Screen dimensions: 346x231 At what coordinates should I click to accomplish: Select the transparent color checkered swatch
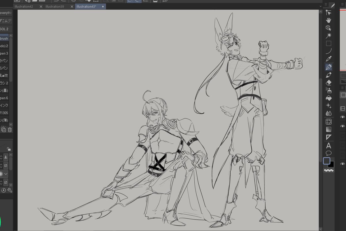[x=328, y=170]
